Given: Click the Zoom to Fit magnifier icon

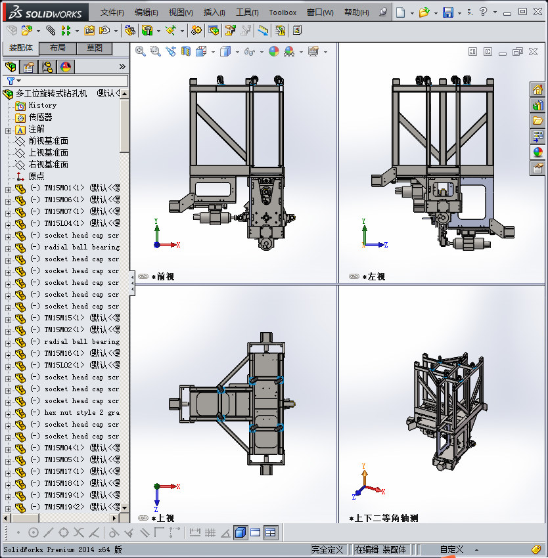Looking at the screenshot, I should click(x=141, y=51).
